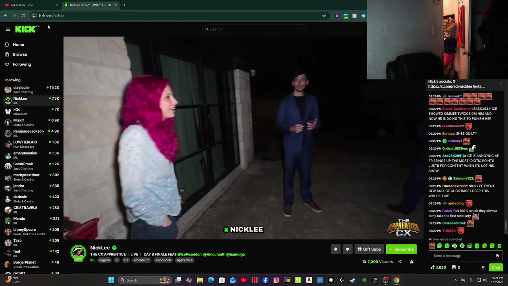Open Kick extension icon in toolbar
The width and height of the screenshot is (508, 286).
coord(337,15)
